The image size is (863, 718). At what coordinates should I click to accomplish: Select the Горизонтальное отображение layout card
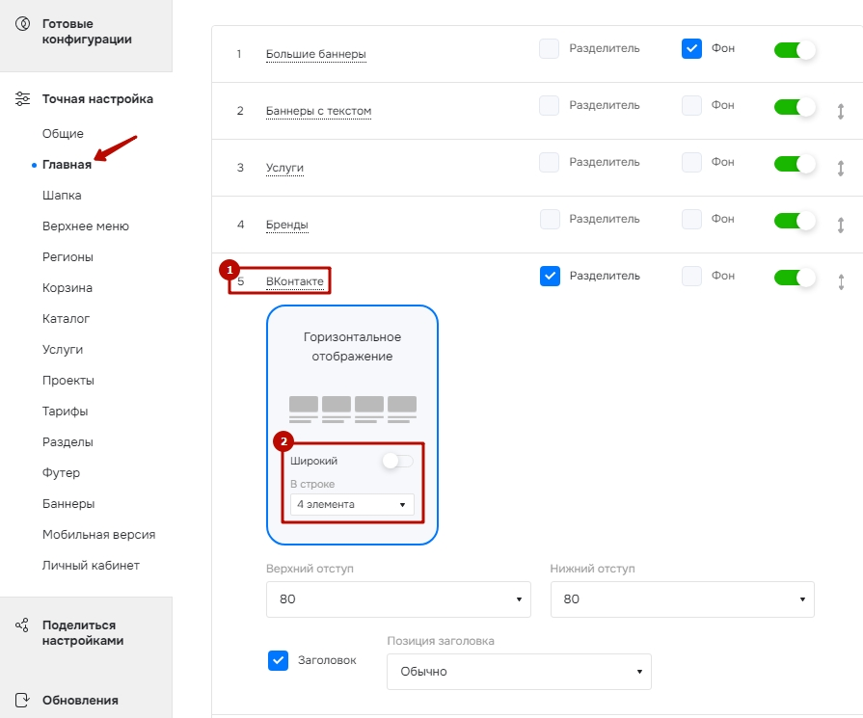[x=352, y=425]
